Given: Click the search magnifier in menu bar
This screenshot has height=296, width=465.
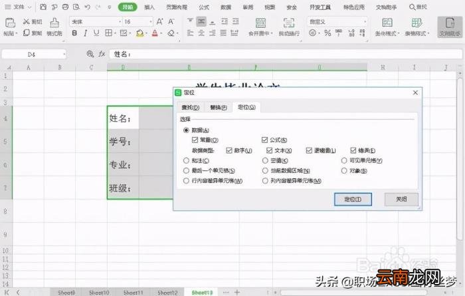Looking at the screenshot, I should [413, 7].
